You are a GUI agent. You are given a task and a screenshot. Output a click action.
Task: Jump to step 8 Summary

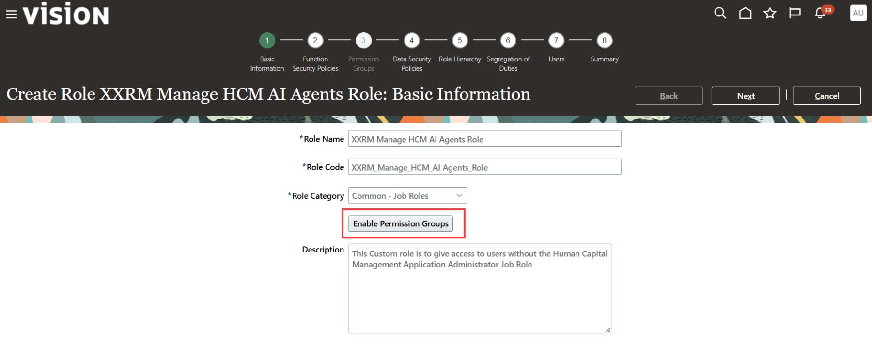(604, 41)
